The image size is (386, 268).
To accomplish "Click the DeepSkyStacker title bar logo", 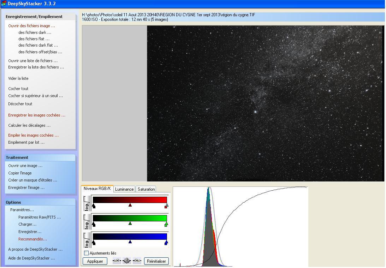I will [x=4, y=4].
